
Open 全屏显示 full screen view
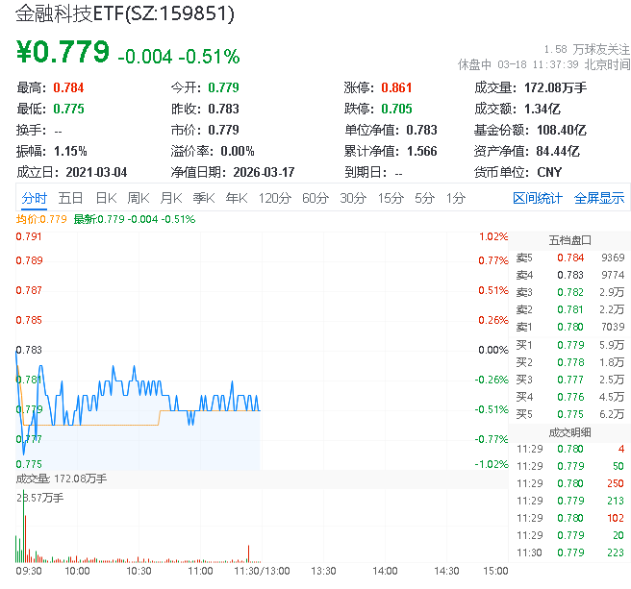click(599, 198)
